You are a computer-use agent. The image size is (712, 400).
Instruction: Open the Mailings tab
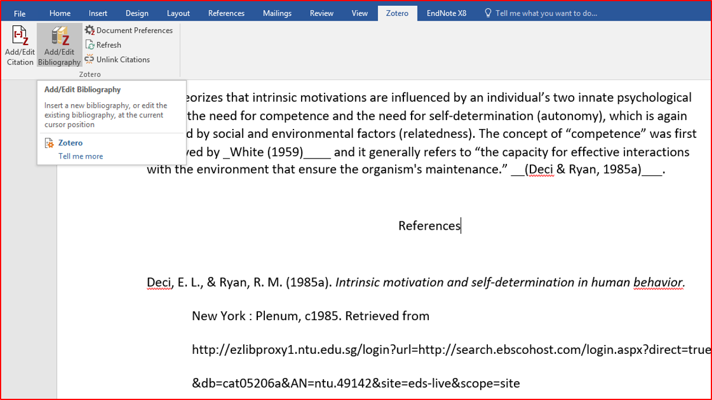click(277, 13)
